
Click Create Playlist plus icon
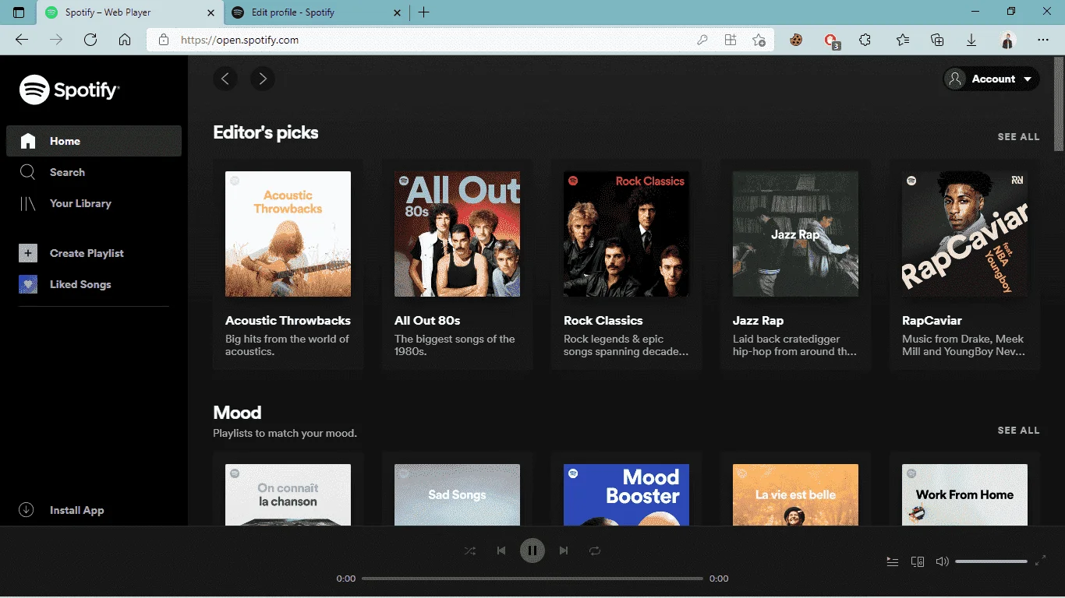click(x=28, y=253)
